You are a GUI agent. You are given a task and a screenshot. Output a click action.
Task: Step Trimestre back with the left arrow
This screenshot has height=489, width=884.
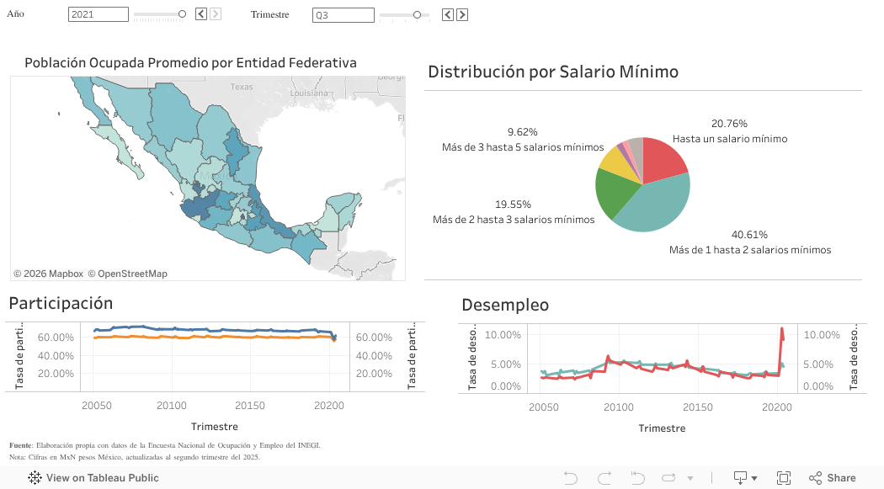tap(448, 15)
